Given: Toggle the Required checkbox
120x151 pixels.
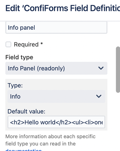Looking at the screenshot, I should coord(8,44).
